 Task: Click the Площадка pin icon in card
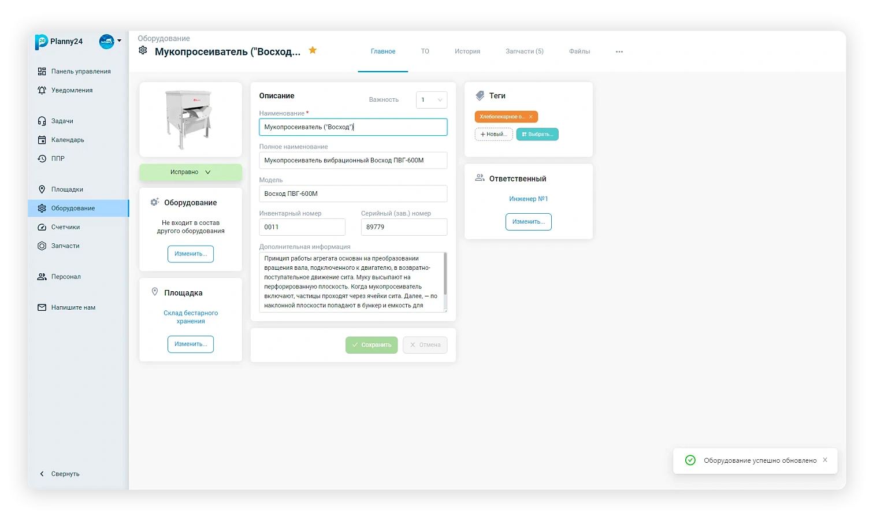coord(155,292)
